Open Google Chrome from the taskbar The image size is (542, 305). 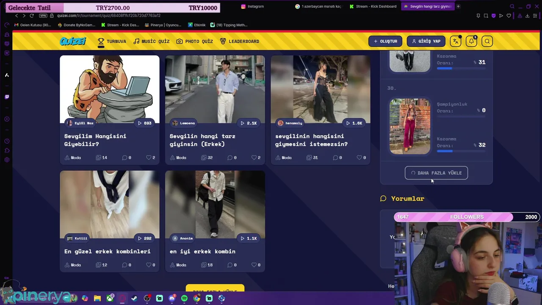click(x=197, y=298)
